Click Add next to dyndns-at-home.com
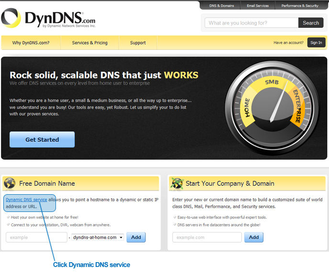329x277 pixels. click(x=136, y=237)
